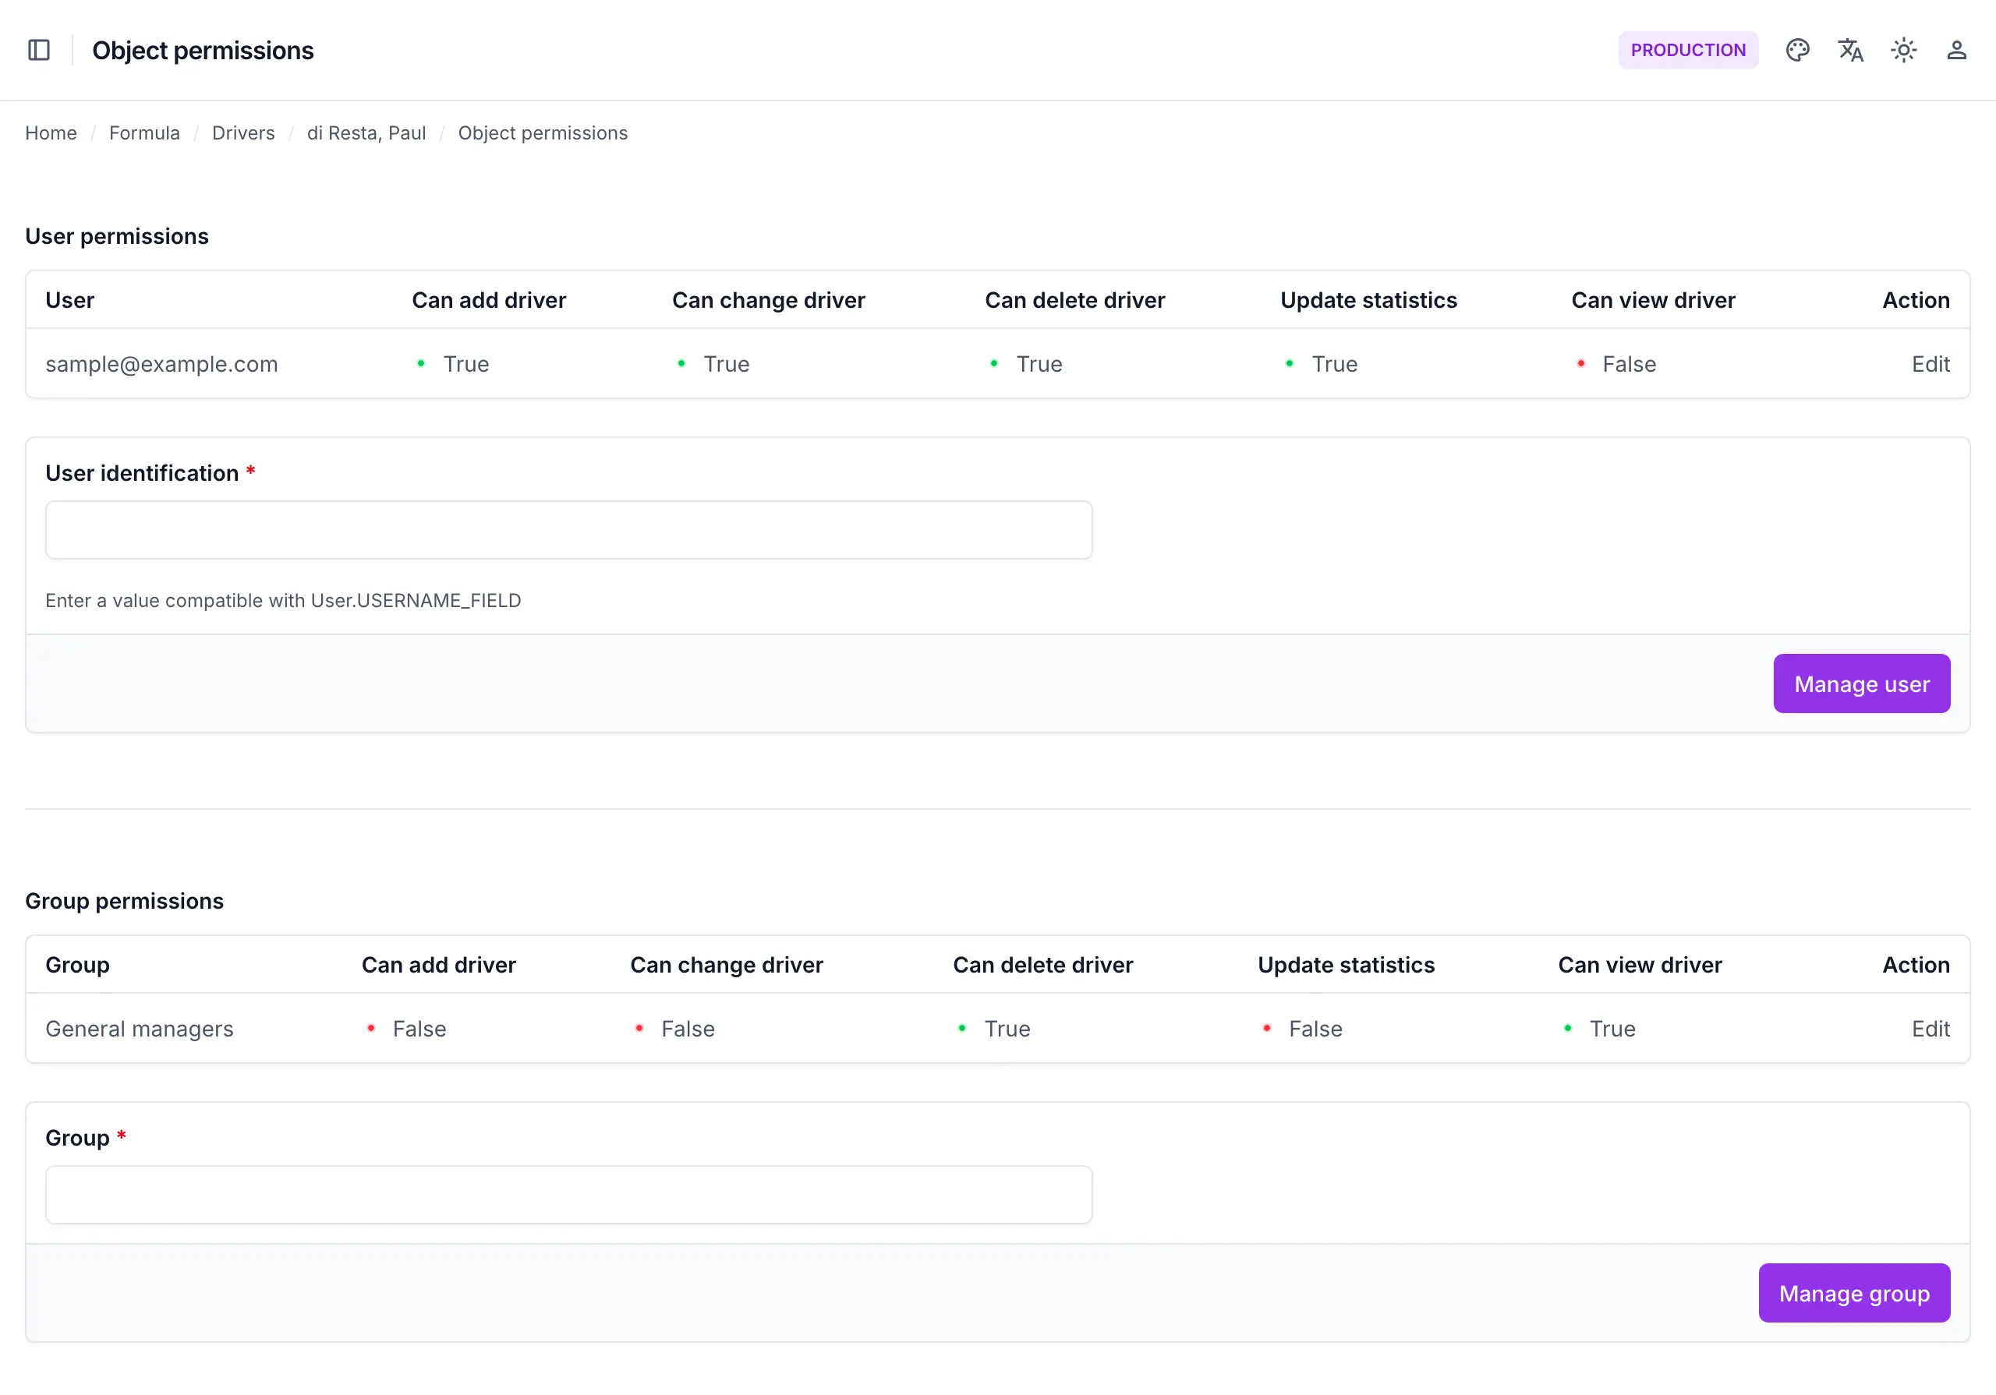Viewport: 1996px width, 1395px height.
Task: Toggle the sidebar panel icon
Action: pos(39,50)
